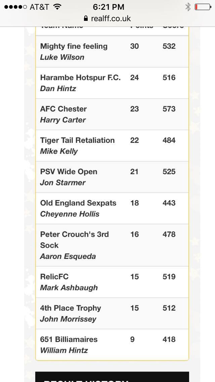Tap the realff.co.uk address bar
This screenshot has height=382, width=215.
point(107,18)
